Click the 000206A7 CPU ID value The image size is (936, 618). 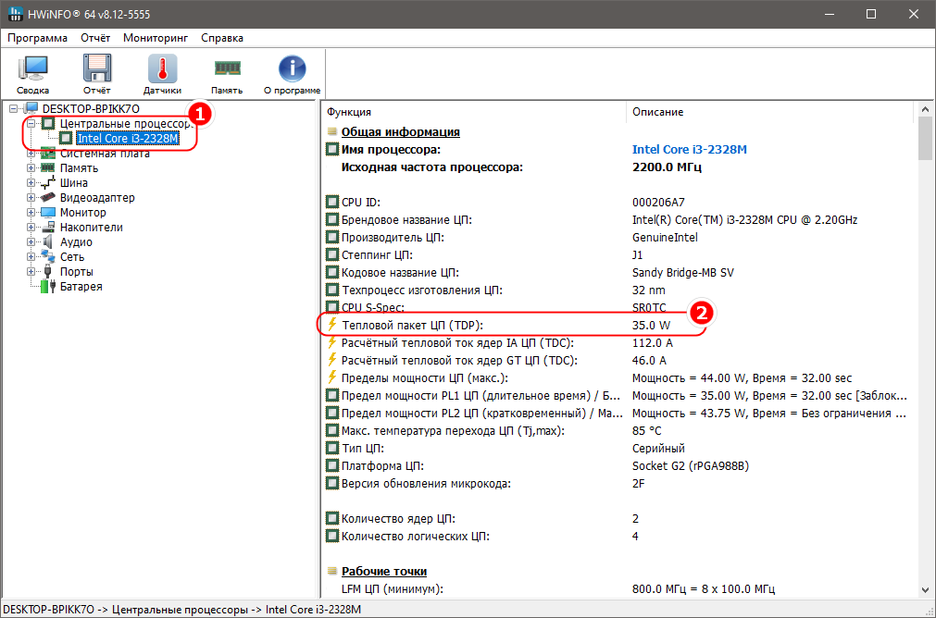[x=658, y=203]
